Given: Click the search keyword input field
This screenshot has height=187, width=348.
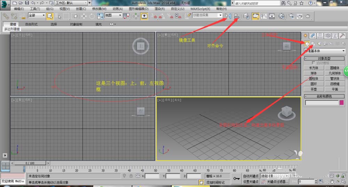Looking at the screenshot, I should (x=257, y=3).
